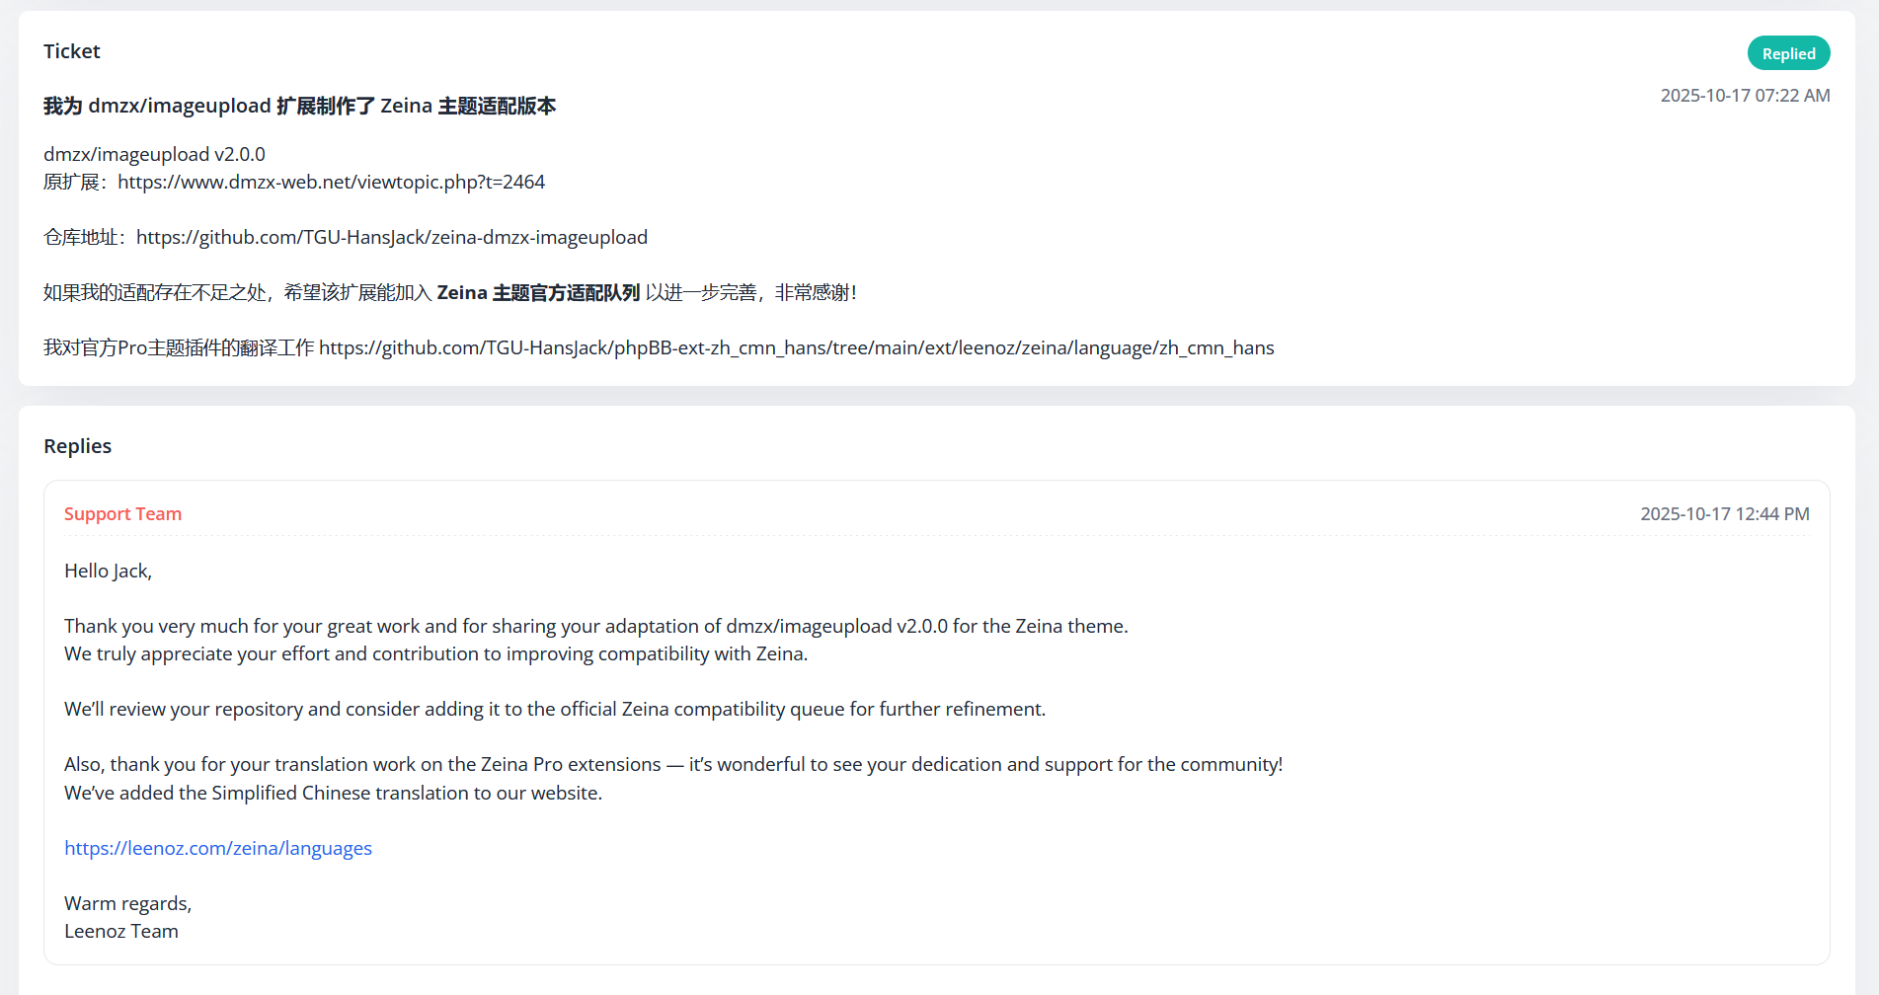Click the sentence about Simplified Chinese translation

point(333,793)
